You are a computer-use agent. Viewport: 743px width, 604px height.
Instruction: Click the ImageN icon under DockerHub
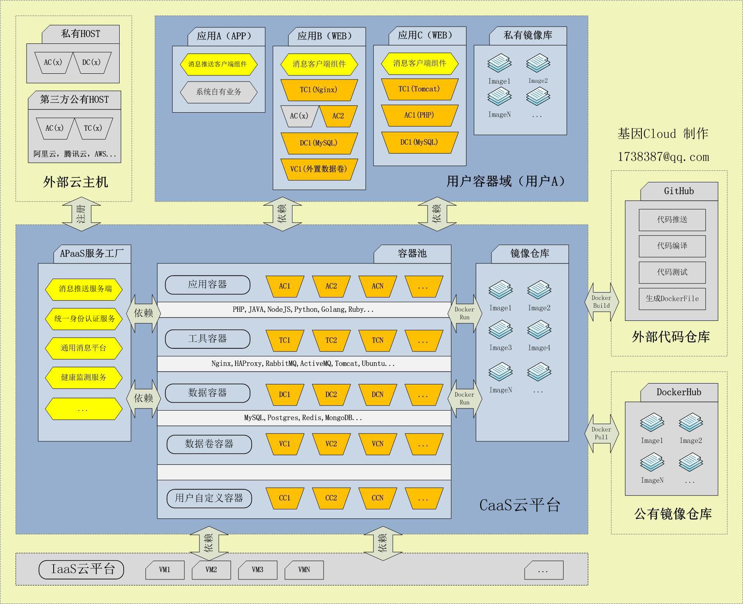click(652, 463)
